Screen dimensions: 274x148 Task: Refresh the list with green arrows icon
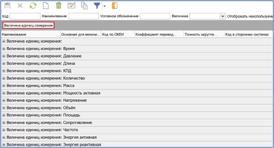tap(33, 6)
